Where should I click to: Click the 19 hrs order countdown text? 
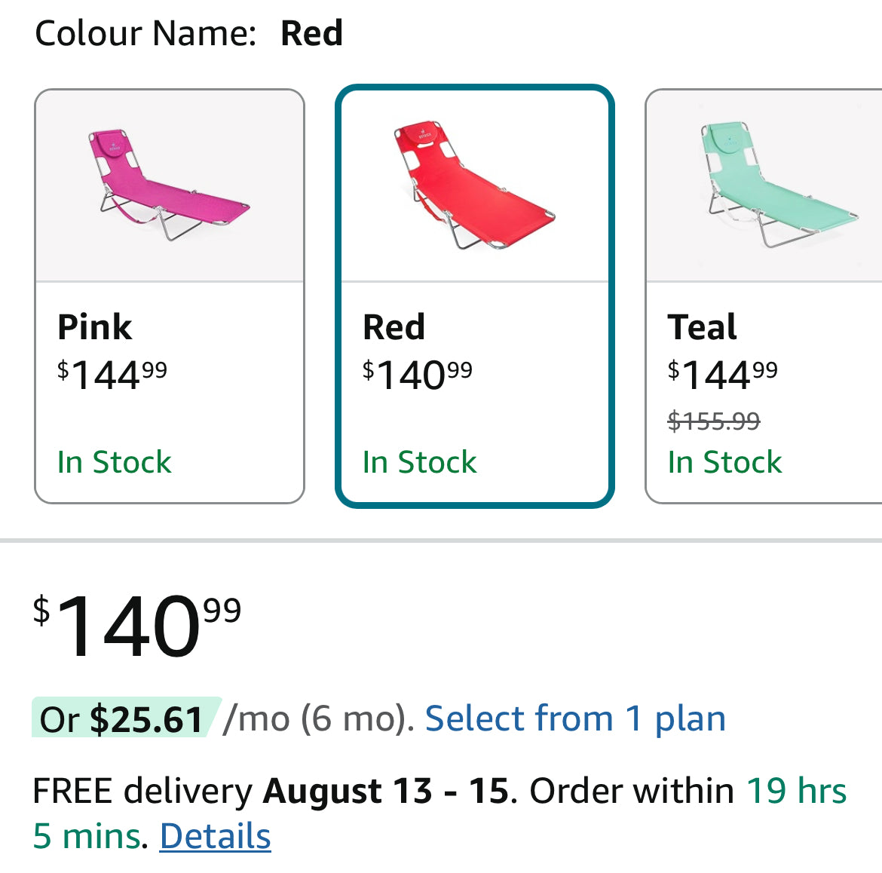pos(797,791)
